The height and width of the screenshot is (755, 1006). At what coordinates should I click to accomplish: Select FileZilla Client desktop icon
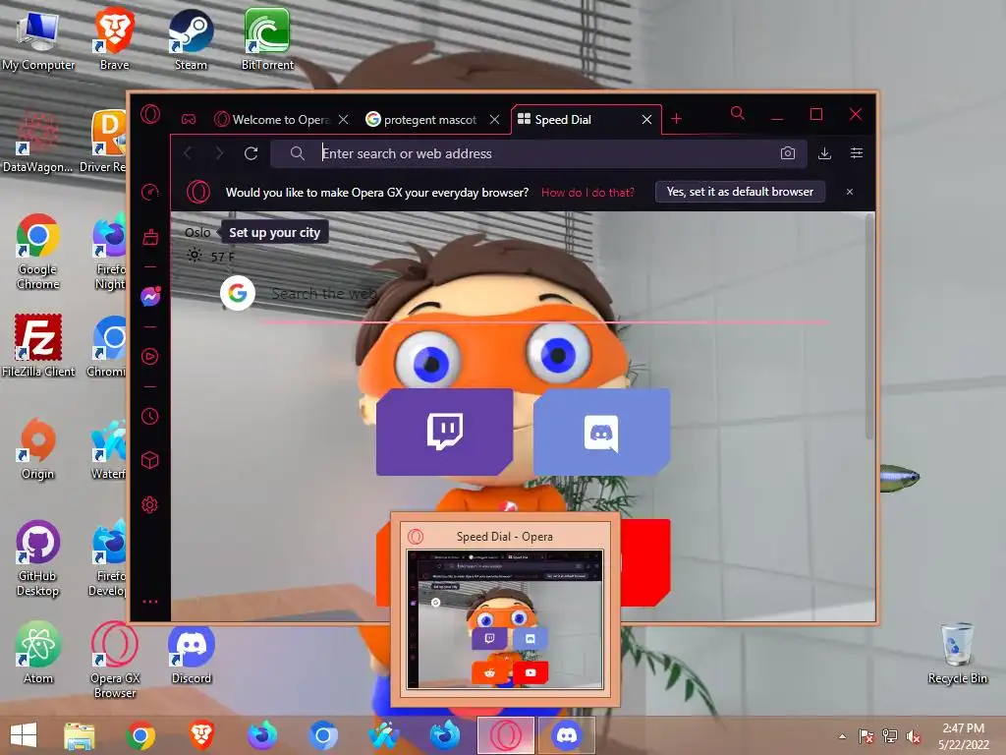point(38,345)
